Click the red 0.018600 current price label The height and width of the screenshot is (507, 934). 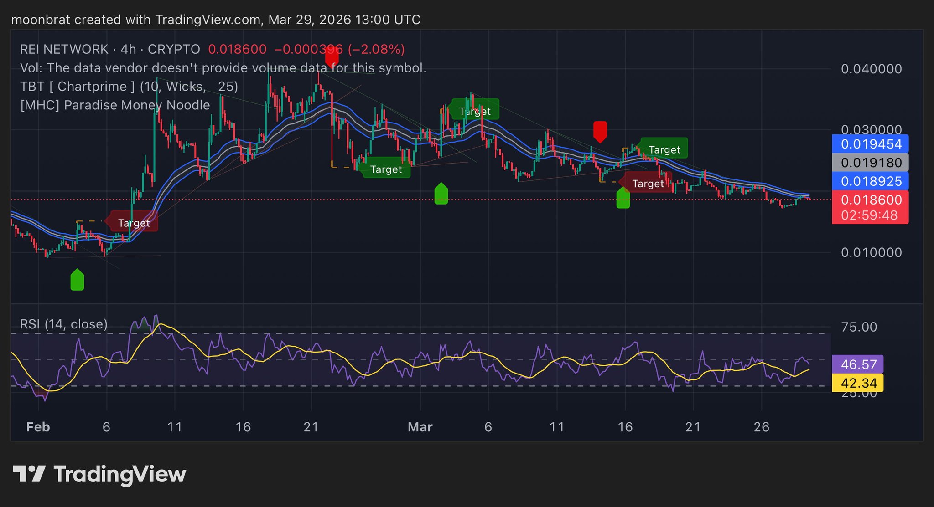point(870,200)
